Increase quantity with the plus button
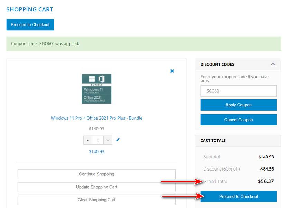287x208 pixels. [x=108, y=140]
